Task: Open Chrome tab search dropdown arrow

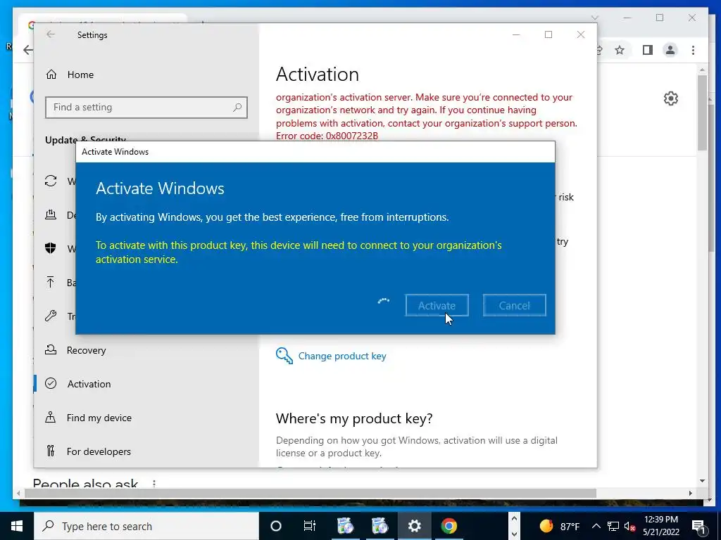Action: 595,18
